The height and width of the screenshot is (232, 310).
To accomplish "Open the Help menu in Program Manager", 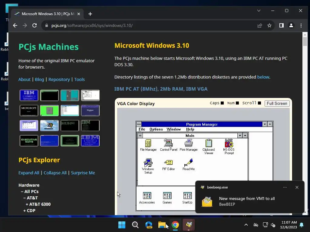I will (x=190, y=129).
